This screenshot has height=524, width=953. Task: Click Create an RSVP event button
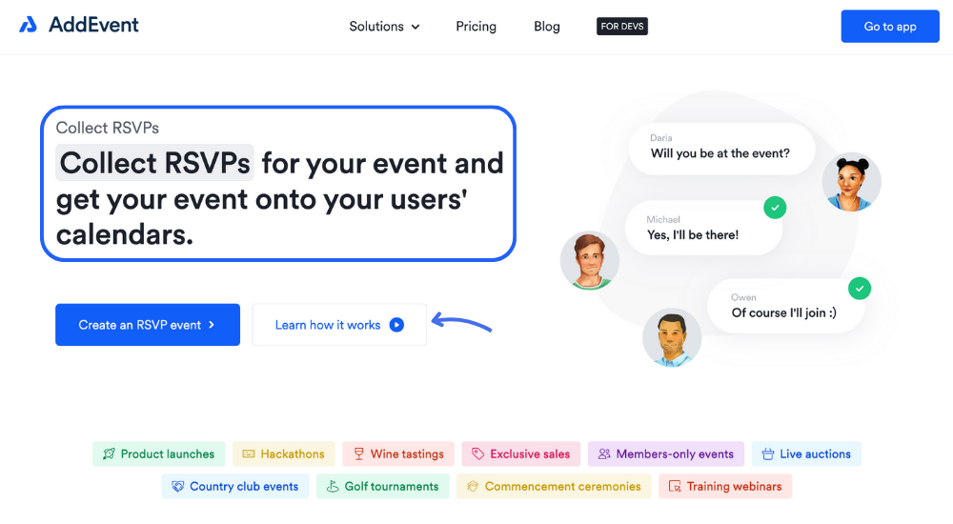click(148, 325)
